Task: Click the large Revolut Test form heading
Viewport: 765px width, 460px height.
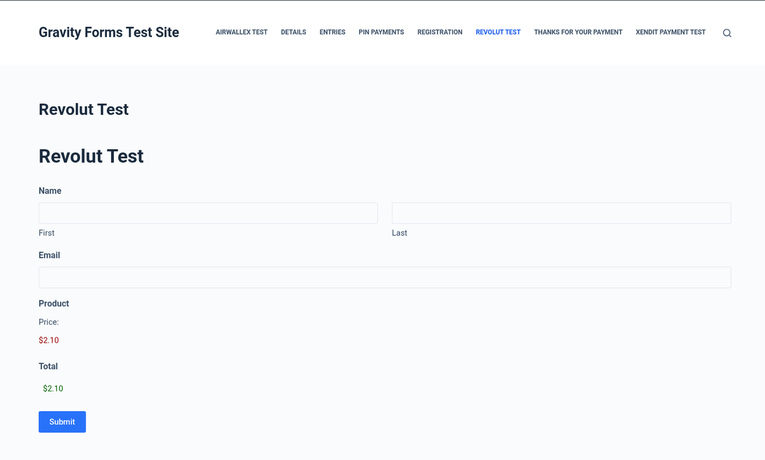Action: 91,156
